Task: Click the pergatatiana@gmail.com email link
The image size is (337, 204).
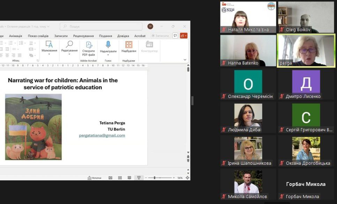Action: [102, 135]
